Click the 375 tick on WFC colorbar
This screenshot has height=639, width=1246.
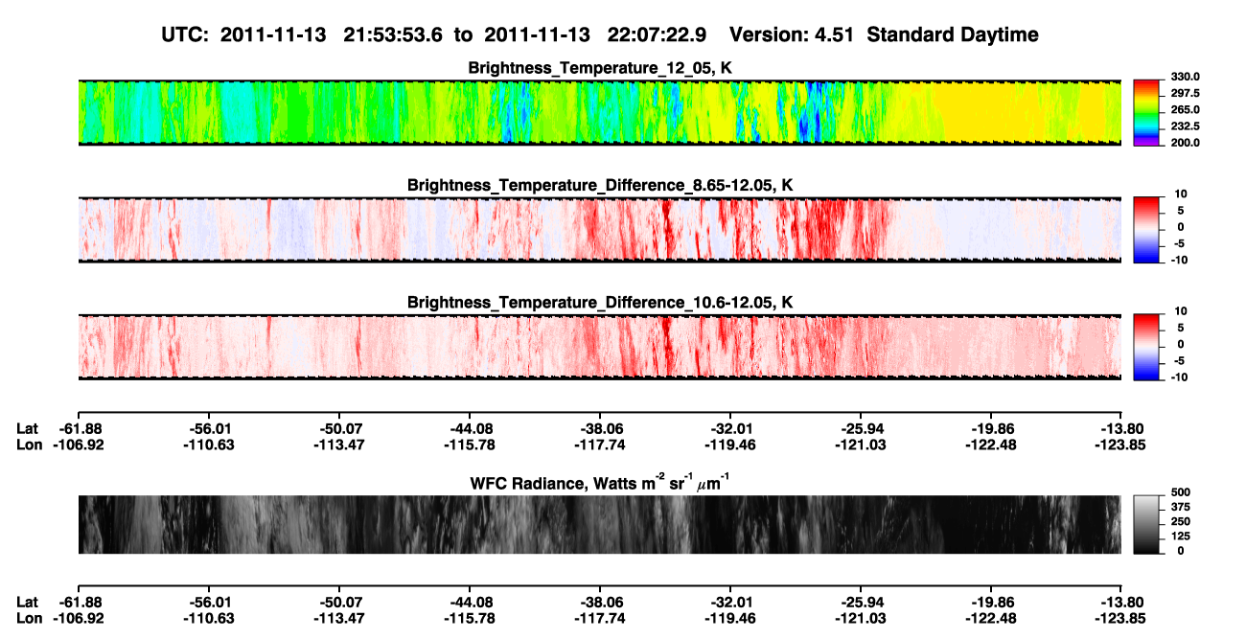[x=1180, y=507]
